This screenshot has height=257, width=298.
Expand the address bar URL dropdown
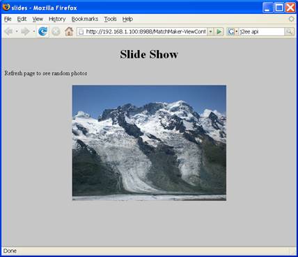pyautogui.click(x=210, y=31)
